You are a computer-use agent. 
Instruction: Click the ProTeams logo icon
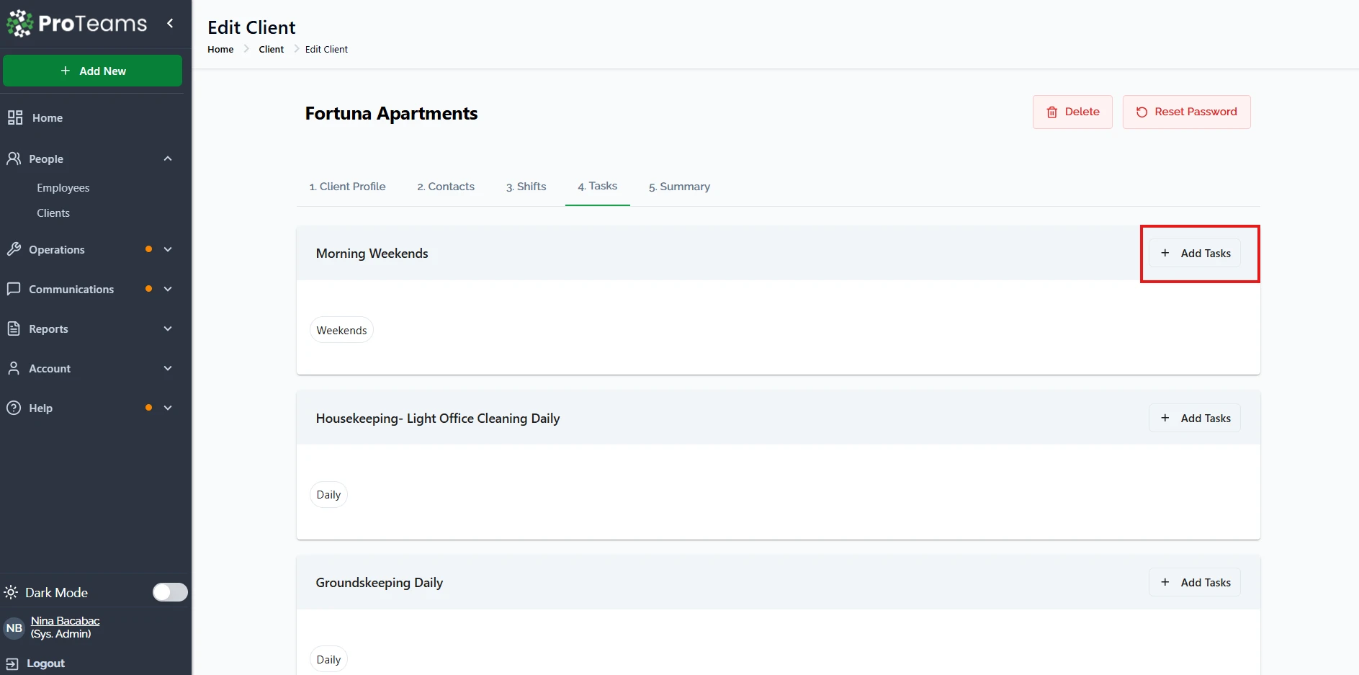click(19, 24)
